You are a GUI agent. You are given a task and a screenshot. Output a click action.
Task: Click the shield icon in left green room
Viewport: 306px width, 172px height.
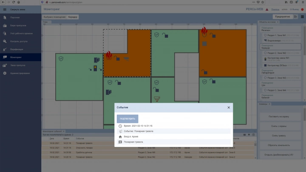tap(61, 58)
